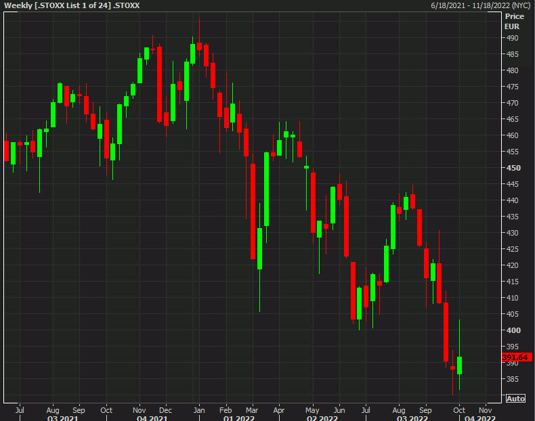
Task: Click the 'Price' axis label
Action: tap(514, 16)
